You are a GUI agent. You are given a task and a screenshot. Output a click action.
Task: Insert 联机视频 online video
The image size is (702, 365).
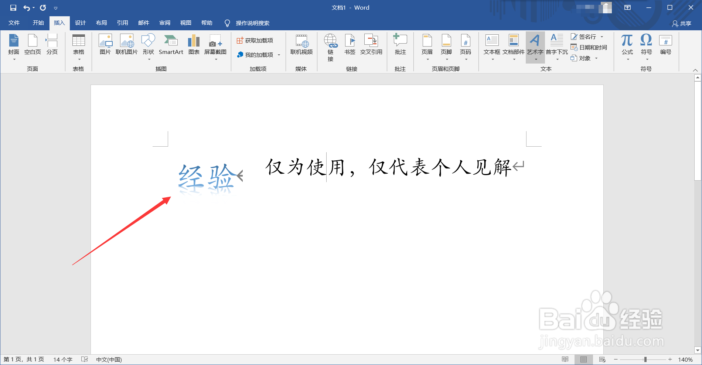point(301,45)
